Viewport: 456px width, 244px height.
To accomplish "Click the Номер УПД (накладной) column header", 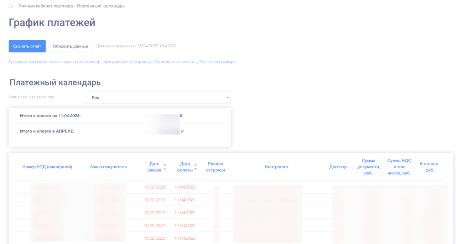I will 47,167.
